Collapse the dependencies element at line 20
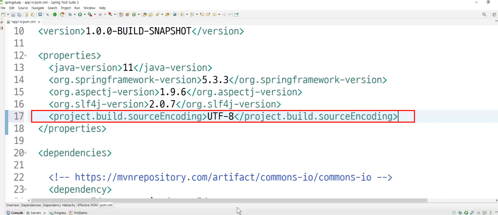 (x=25, y=153)
